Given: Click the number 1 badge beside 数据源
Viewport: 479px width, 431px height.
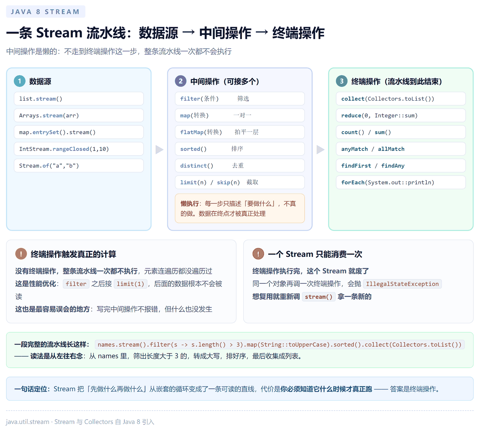Looking at the screenshot, I should pos(19,81).
